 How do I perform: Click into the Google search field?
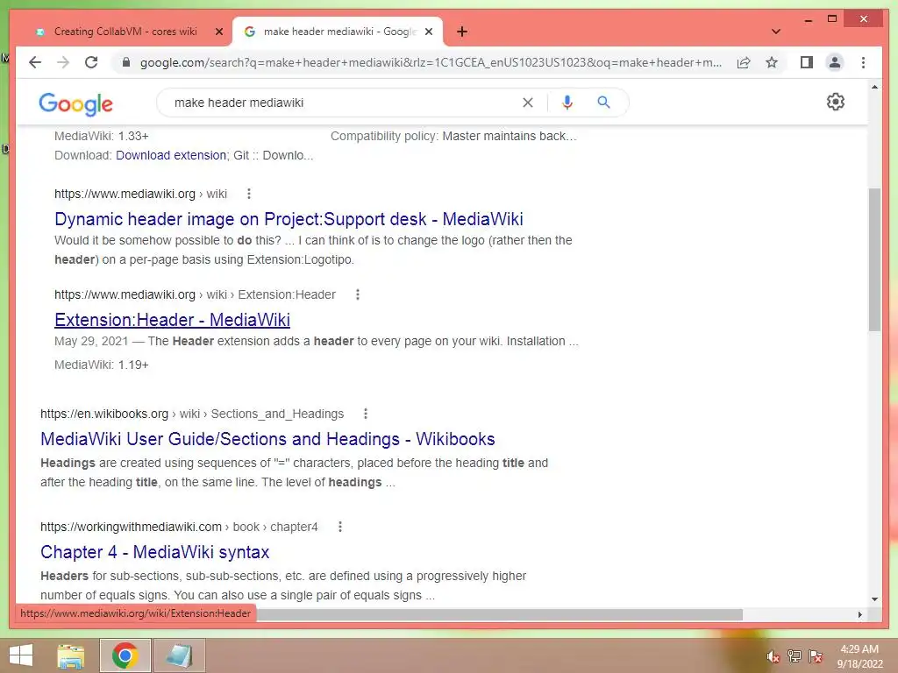(344, 103)
